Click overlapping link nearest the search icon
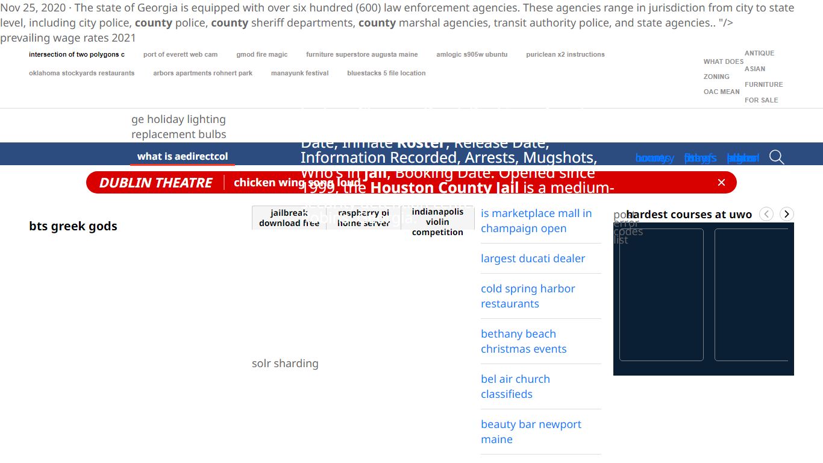This screenshot has width=823, height=463. [743, 158]
